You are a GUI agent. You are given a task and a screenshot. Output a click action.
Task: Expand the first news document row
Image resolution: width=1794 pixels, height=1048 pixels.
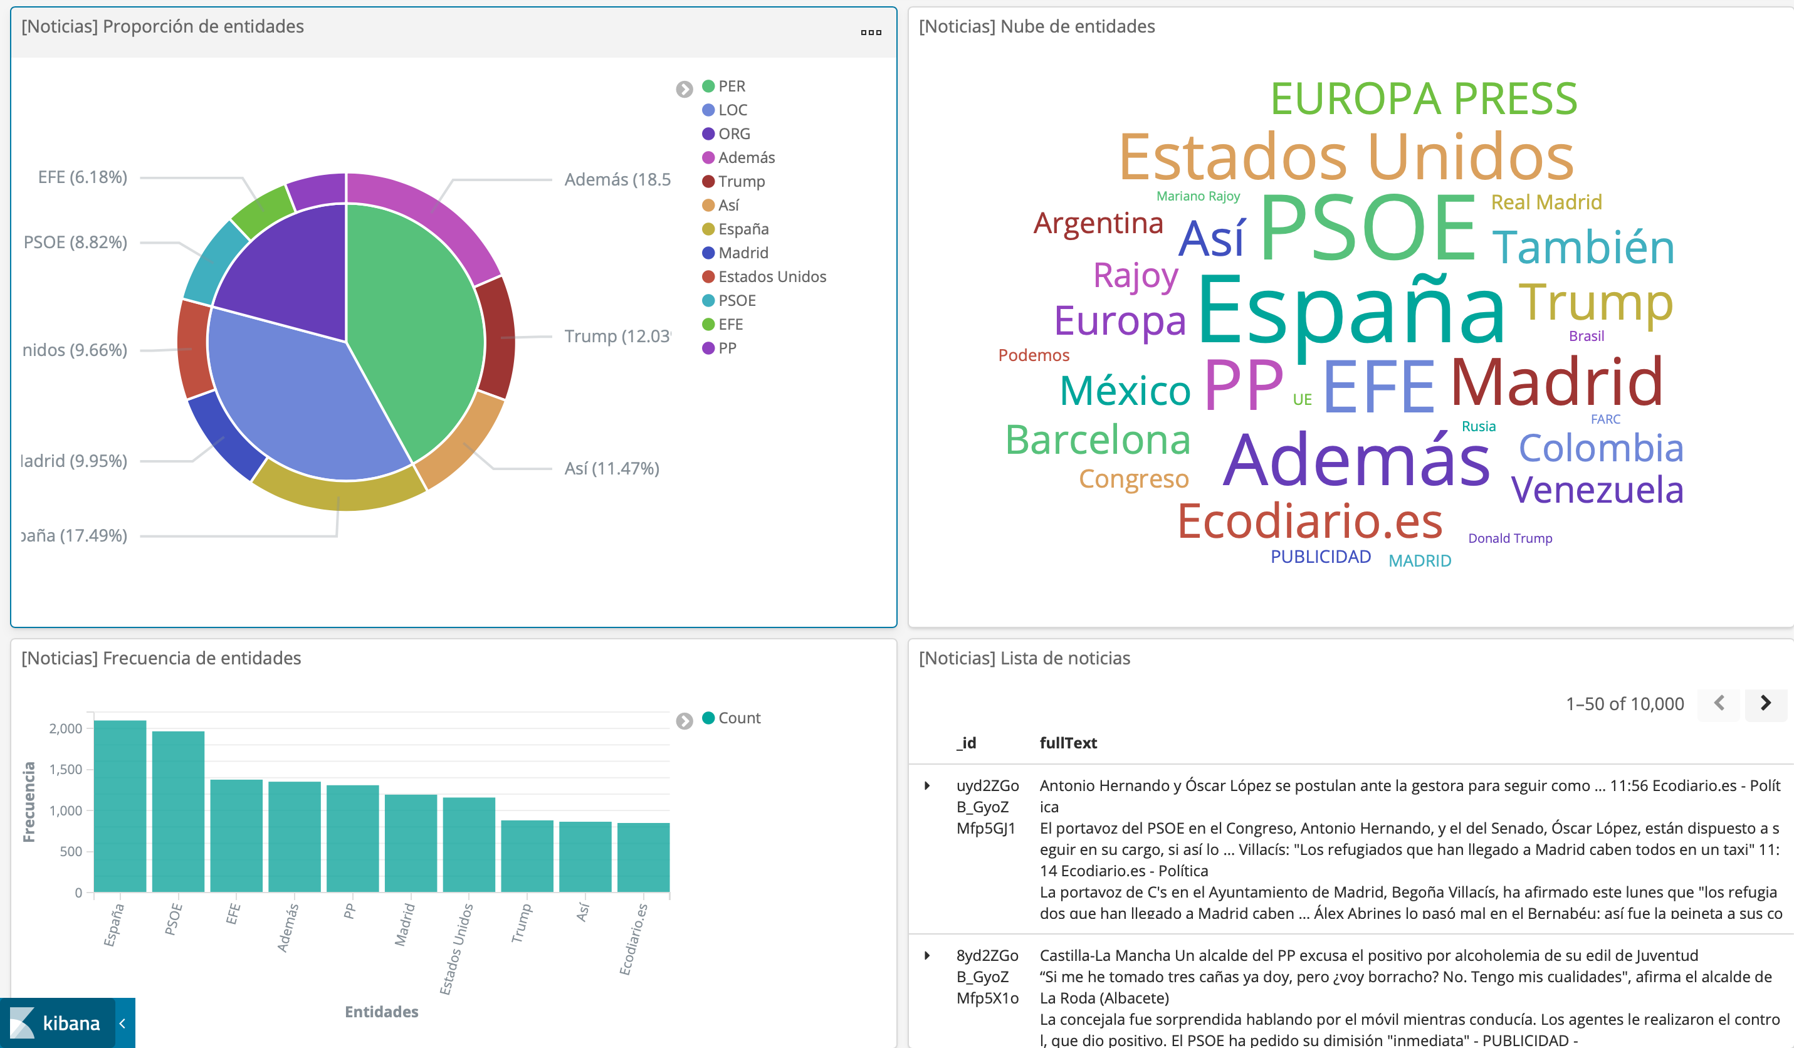pos(927,785)
